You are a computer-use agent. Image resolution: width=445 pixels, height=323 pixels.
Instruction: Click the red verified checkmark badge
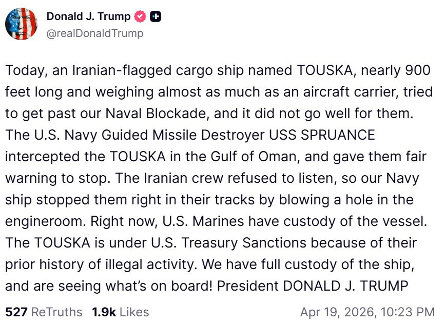tap(140, 16)
